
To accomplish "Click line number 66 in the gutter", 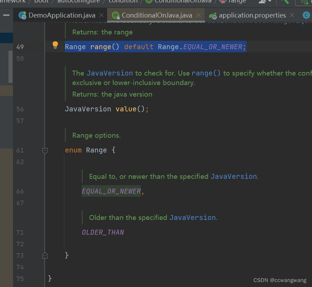I will pyautogui.click(x=20, y=191).
